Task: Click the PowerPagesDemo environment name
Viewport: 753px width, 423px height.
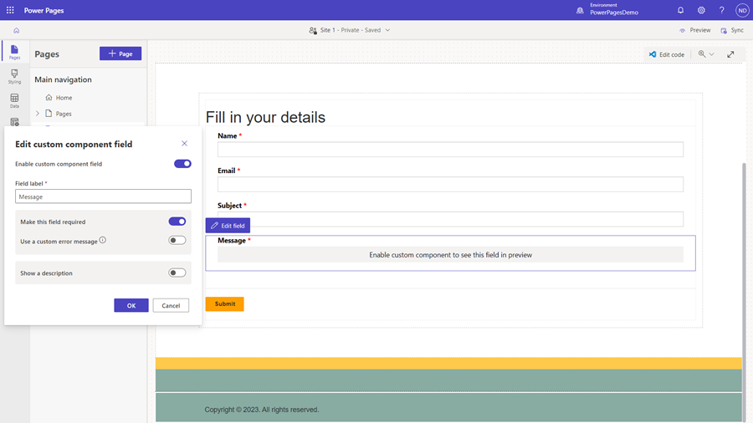Action: [614, 13]
